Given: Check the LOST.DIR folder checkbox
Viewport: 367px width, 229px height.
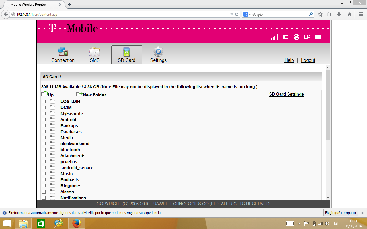Looking at the screenshot, I should (44, 102).
